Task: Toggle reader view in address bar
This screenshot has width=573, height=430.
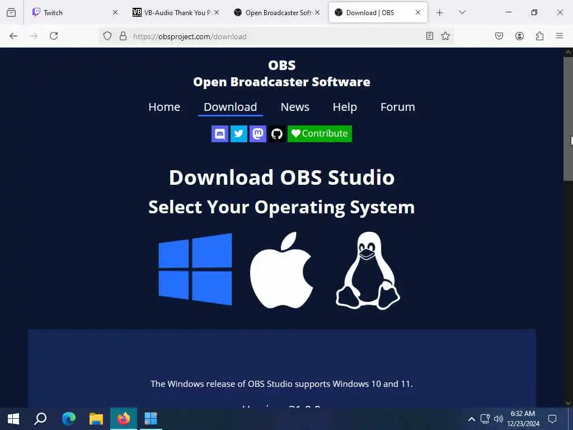Action: click(430, 36)
